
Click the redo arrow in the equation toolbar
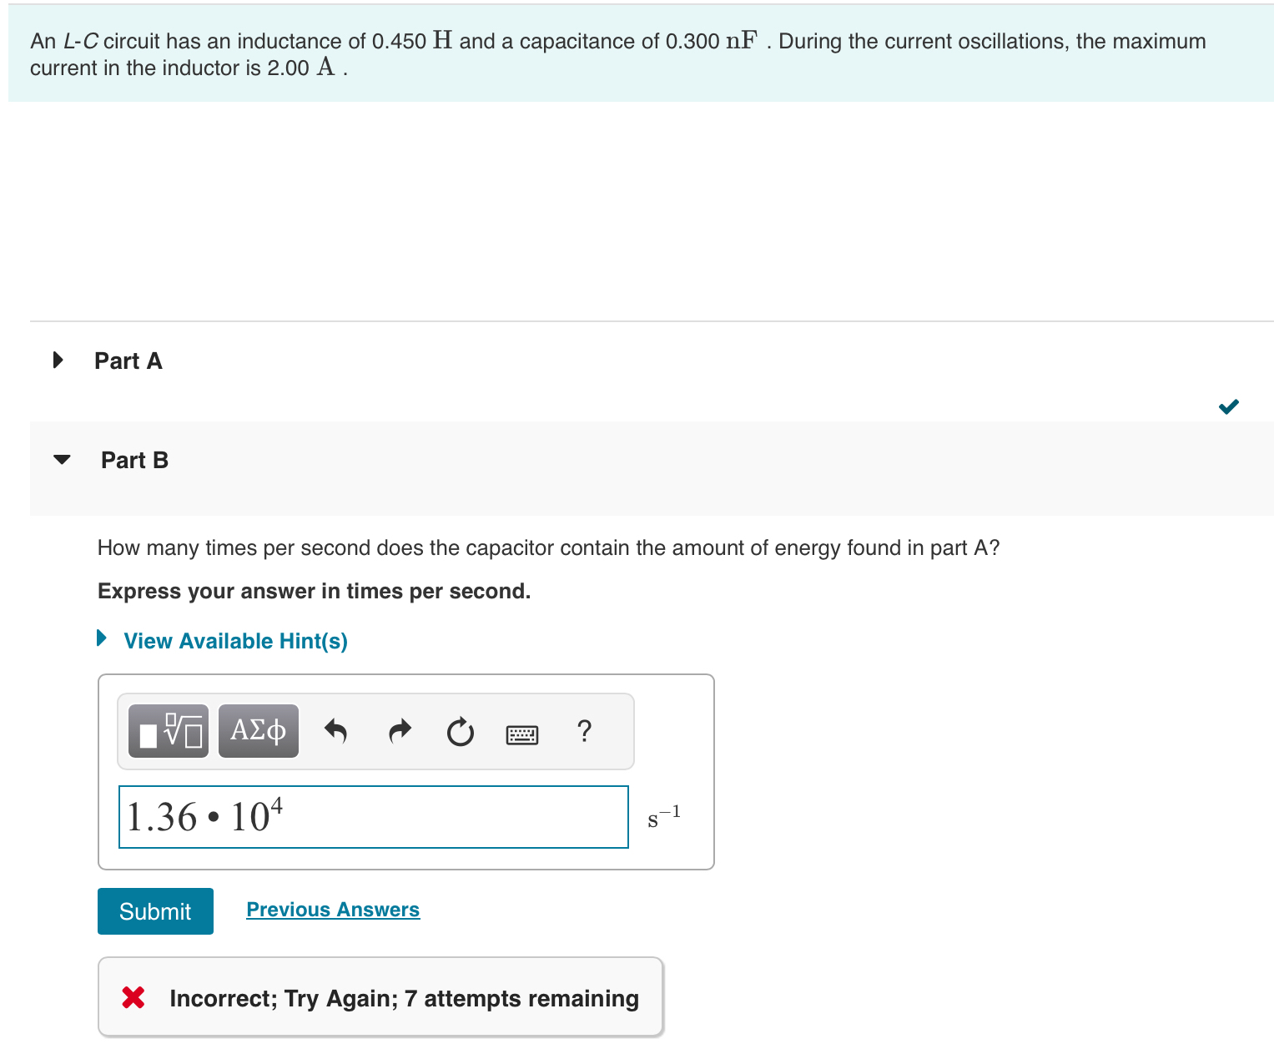(399, 730)
